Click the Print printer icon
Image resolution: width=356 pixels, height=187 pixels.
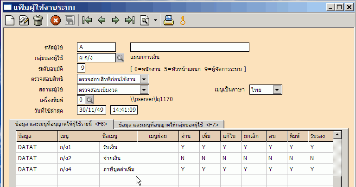(169, 20)
